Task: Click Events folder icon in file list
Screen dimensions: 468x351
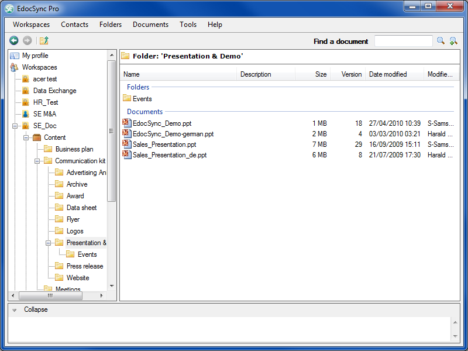Action: (127, 98)
